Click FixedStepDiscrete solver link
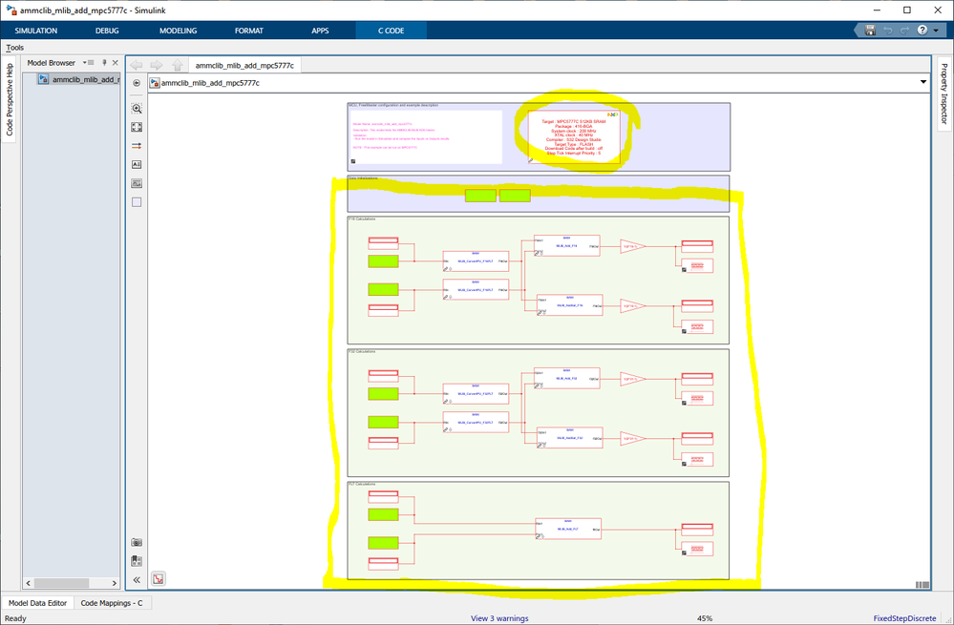The height and width of the screenshot is (625, 954). 904,618
